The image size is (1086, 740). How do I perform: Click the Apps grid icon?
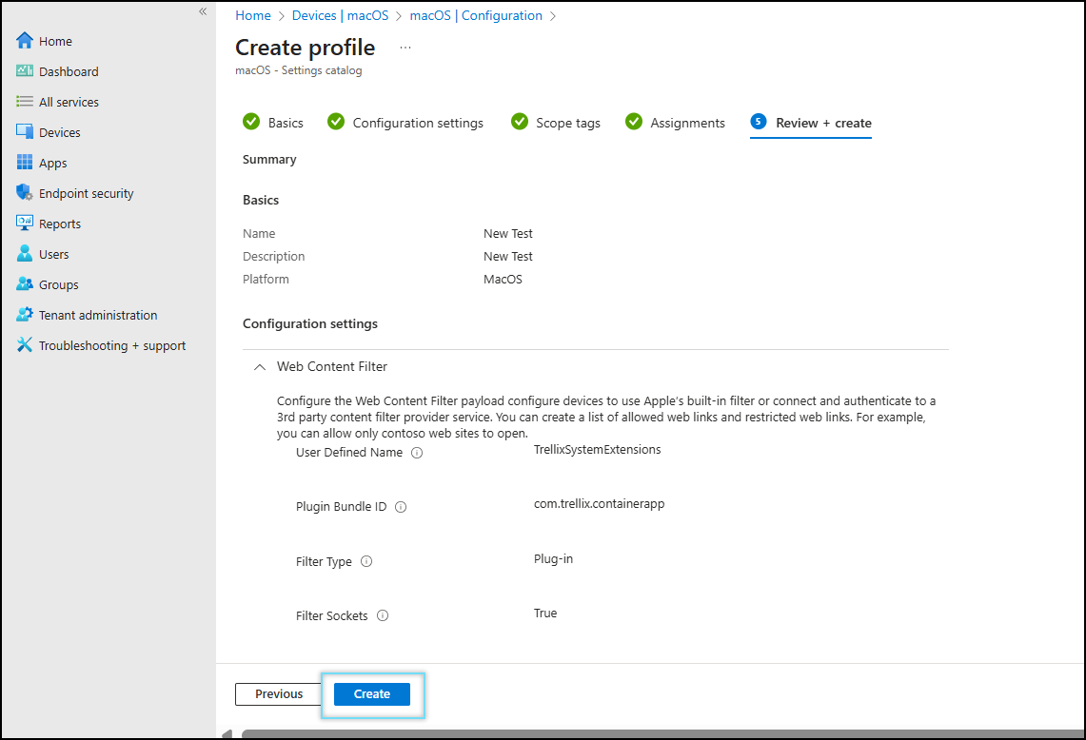25,163
